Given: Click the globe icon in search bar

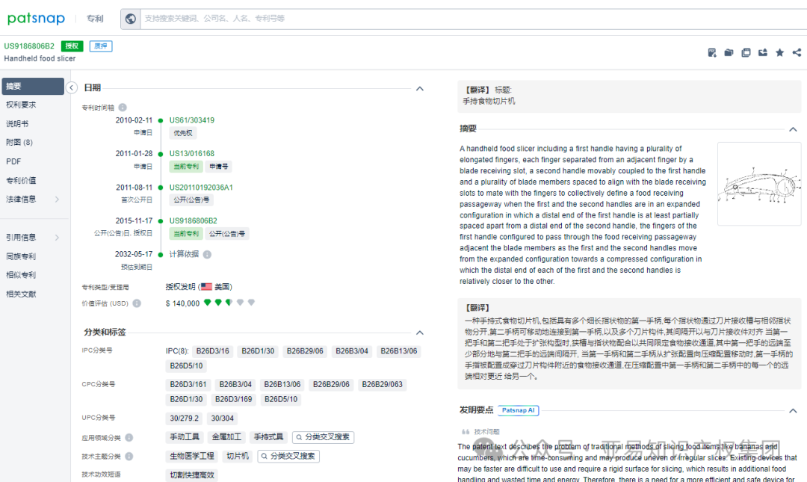Looking at the screenshot, I should [131, 19].
